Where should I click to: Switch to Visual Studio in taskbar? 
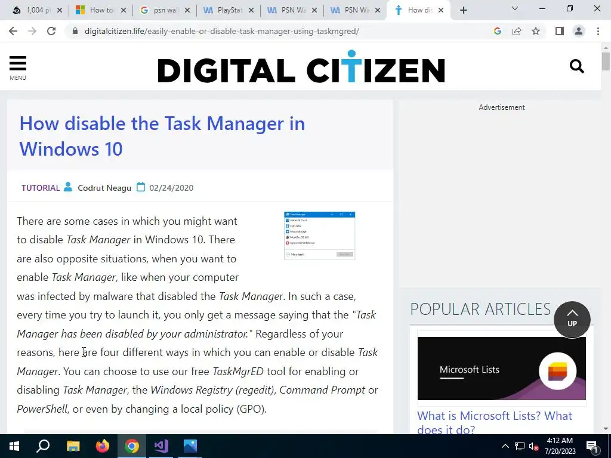click(x=161, y=446)
